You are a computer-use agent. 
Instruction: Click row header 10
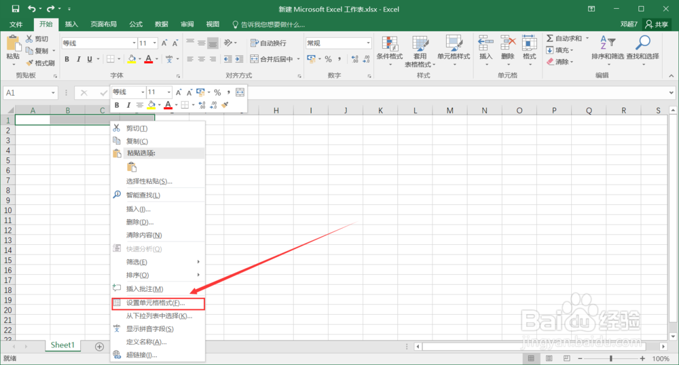pos(7,210)
